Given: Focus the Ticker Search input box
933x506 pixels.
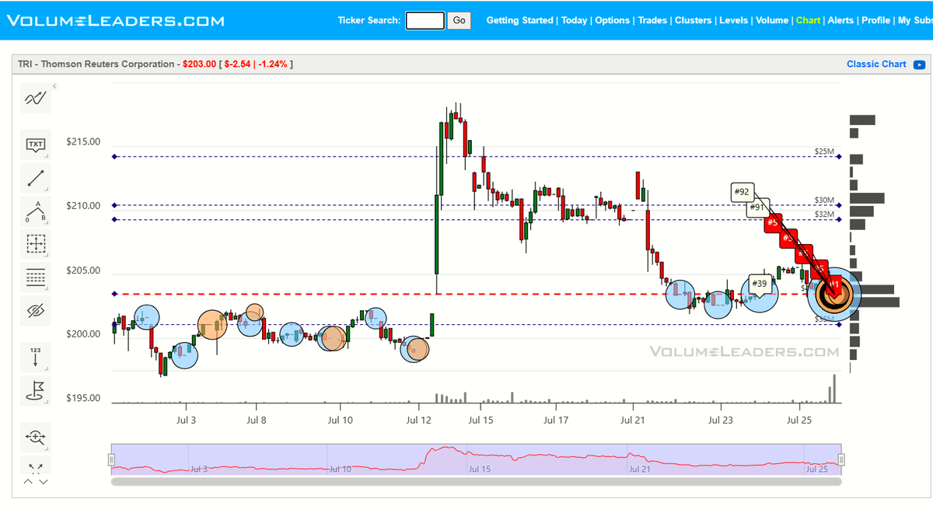Looking at the screenshot, I should tap(425, 20).
